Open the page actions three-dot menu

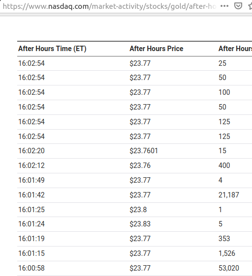[x=224, y=6]
